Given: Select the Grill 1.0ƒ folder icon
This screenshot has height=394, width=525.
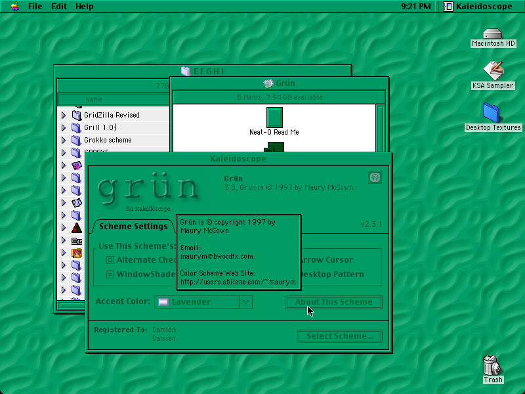Looking at the screenshot, I should (76, 127).
